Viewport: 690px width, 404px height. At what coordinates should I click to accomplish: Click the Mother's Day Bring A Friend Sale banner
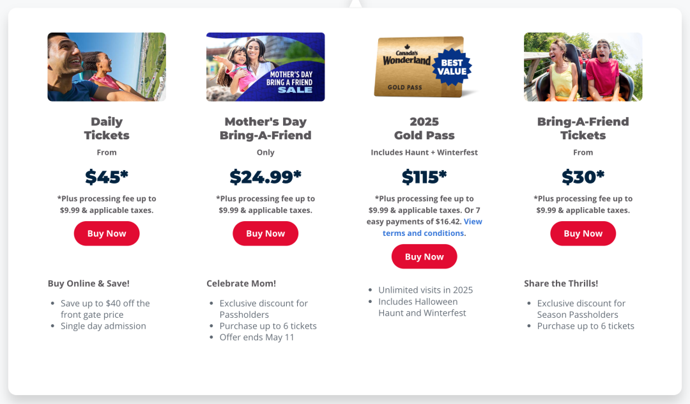[x=265, y=67]
